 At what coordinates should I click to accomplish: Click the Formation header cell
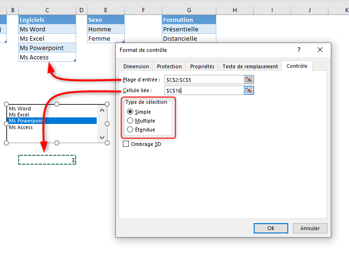click(x=189, y=20)
